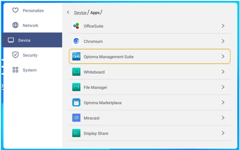Viewport: 240px width, 150px height.
Task: Click the Display Share app icon
Action: (x=76, y=133)
